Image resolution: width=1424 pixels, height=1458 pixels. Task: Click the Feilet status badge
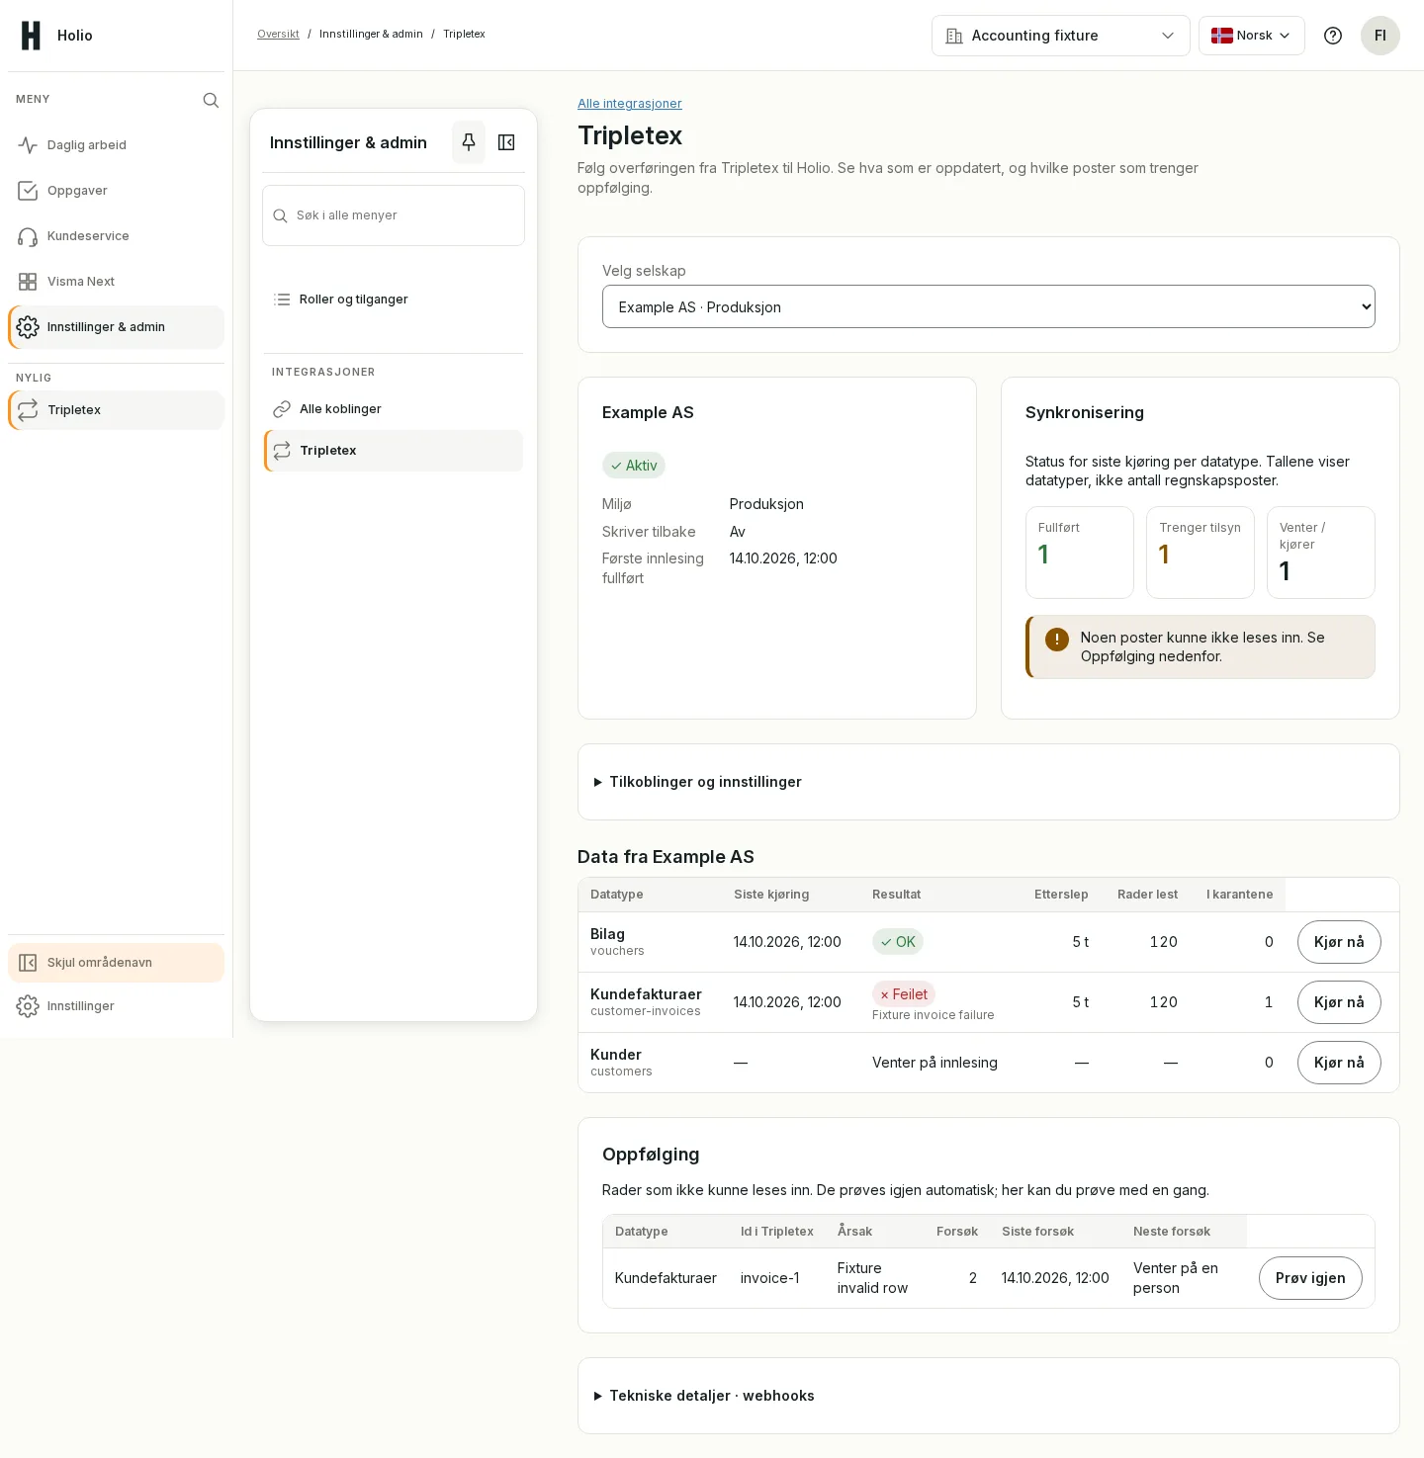(x=904, y=994)
